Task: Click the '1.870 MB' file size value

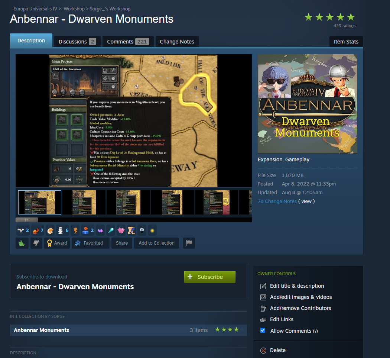Action: click(293, 175)
